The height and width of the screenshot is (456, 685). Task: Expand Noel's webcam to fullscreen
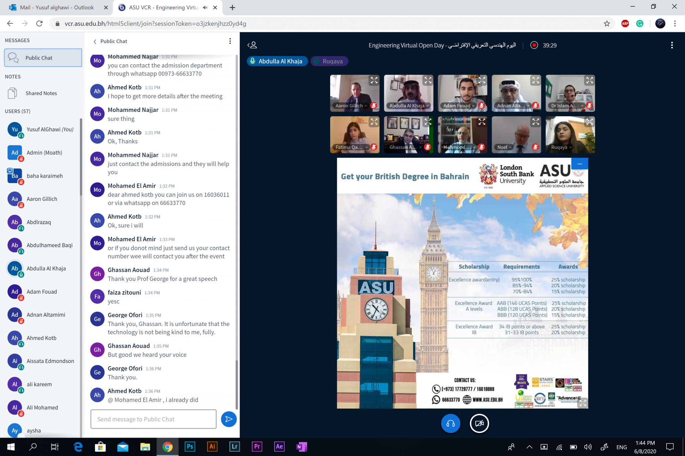(x=535, y=122)
